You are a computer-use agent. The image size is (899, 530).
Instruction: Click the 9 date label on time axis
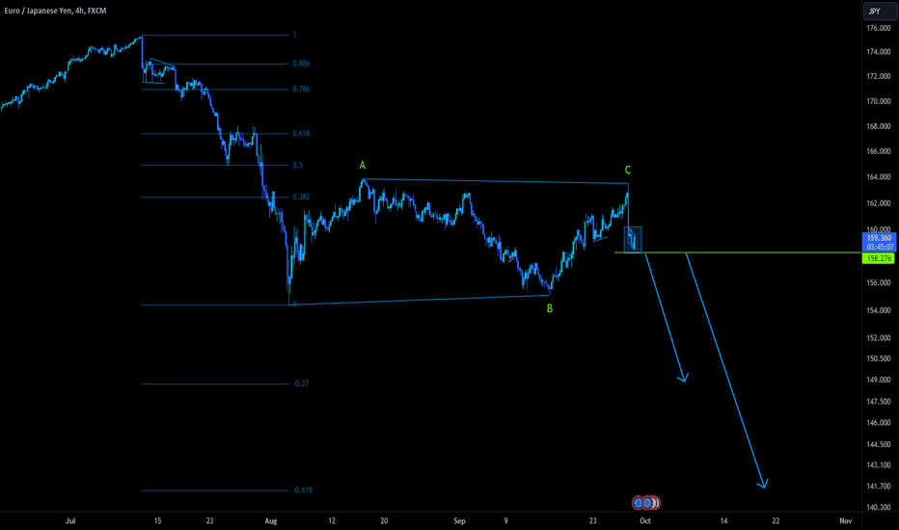click(505, 521)
